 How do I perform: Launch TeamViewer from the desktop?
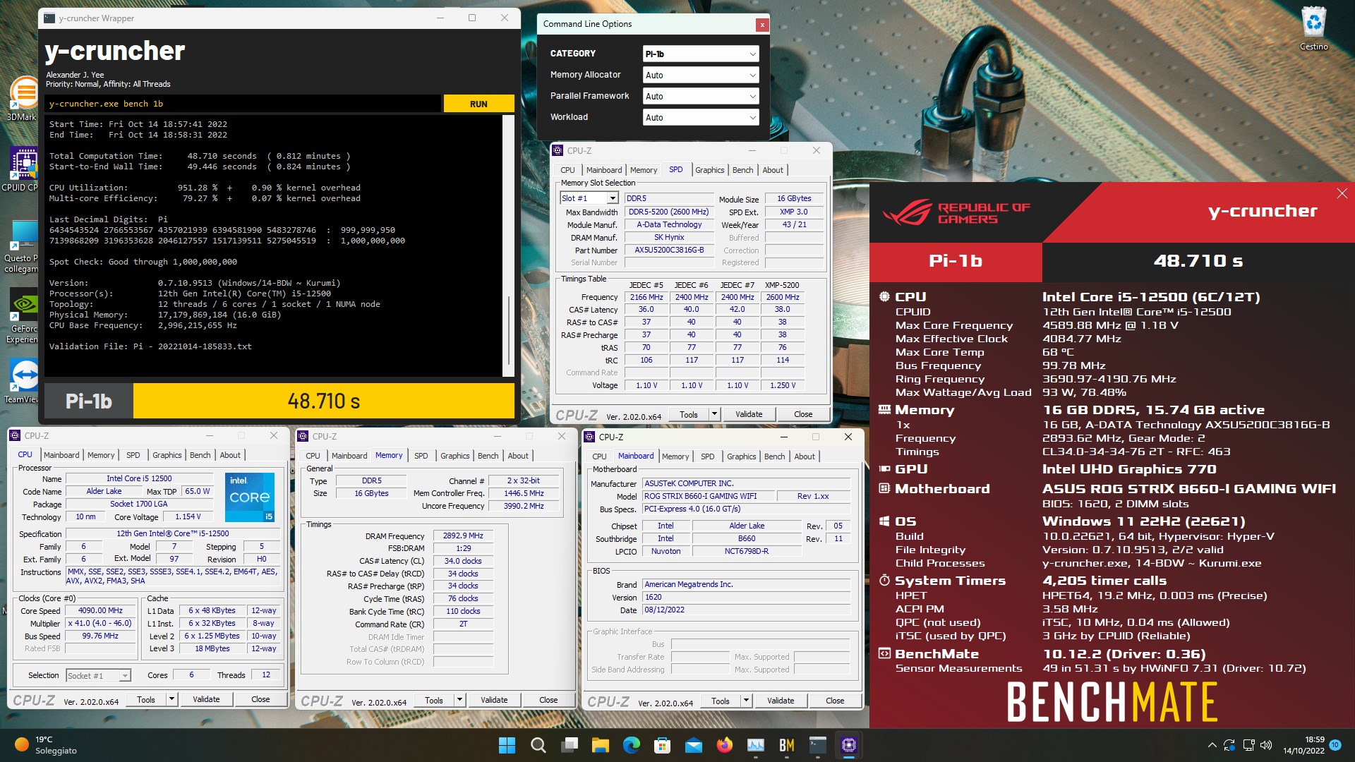[23, 381]
